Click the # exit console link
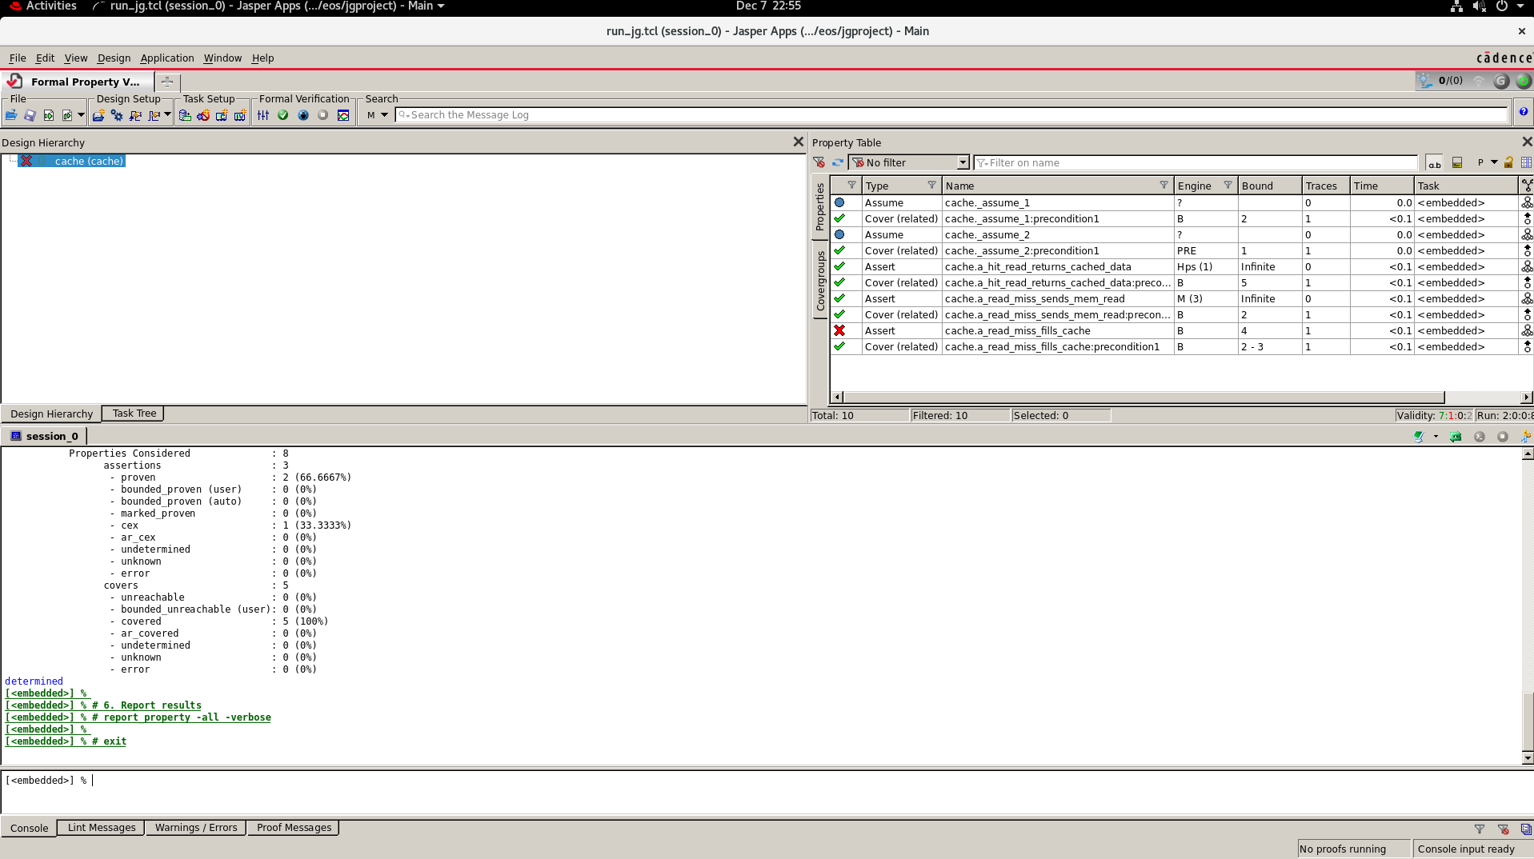Viewport: 1534px width, 859px height. click(109, 741)
